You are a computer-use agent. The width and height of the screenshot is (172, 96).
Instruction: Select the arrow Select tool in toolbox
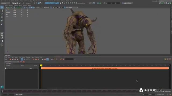coord(2,7)
